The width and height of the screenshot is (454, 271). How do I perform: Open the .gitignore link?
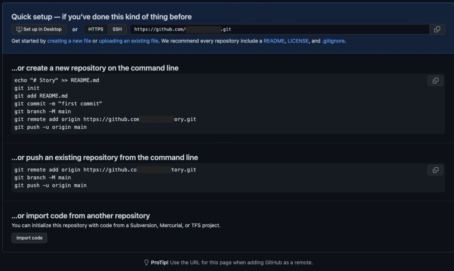click(x=333, y=41)
